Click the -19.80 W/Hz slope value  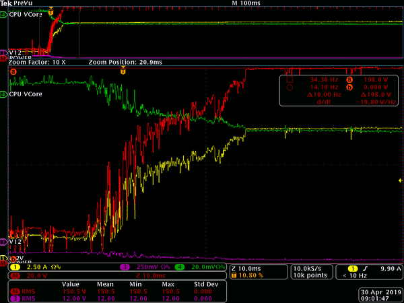pyautogui.click(x=376, y=102)
